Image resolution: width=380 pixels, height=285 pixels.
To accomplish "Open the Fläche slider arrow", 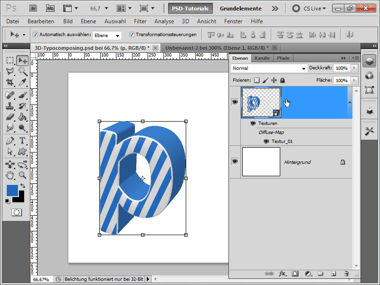I will point(354,80).
